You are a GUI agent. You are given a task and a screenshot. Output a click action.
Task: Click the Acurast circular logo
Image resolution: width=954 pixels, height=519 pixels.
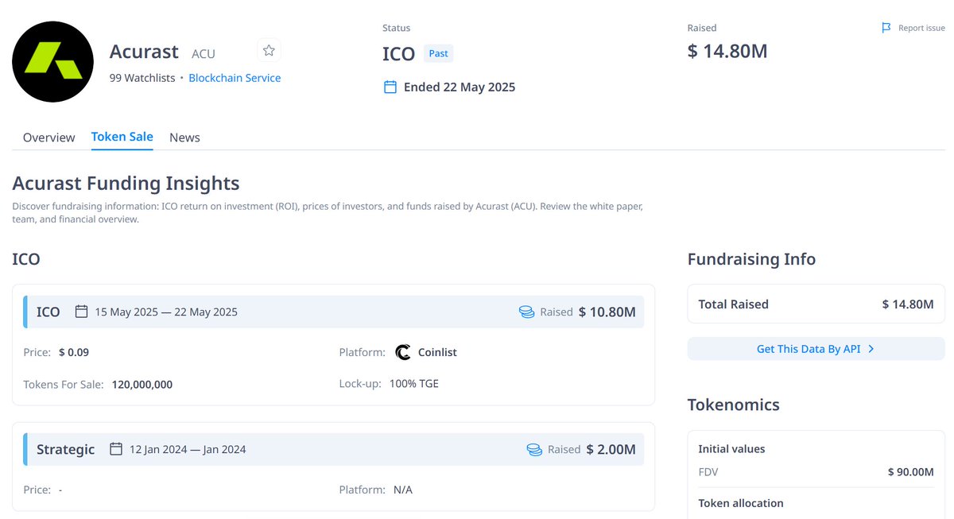pyautogui.click(x=52, y=61)
